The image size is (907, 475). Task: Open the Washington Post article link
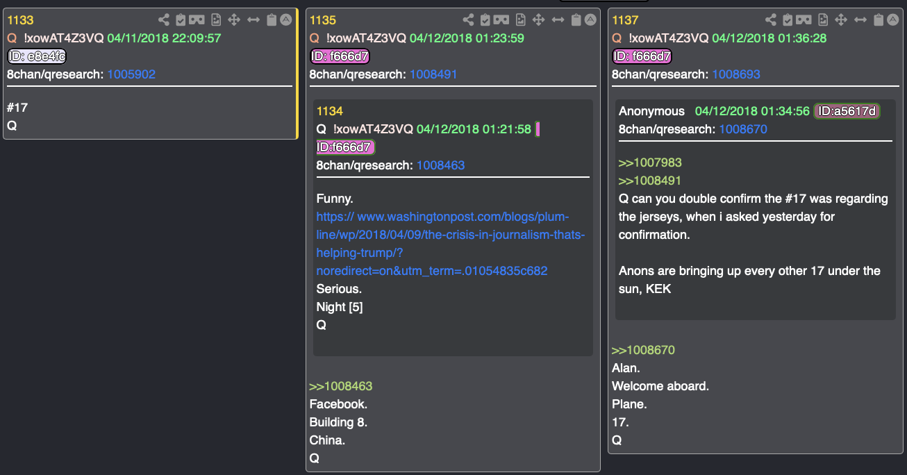tap(451, 244)
